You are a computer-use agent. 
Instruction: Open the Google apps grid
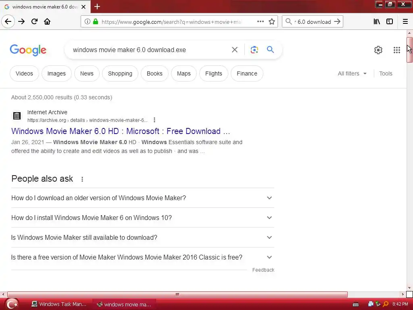pyautogui.click(x=397, y=50)
